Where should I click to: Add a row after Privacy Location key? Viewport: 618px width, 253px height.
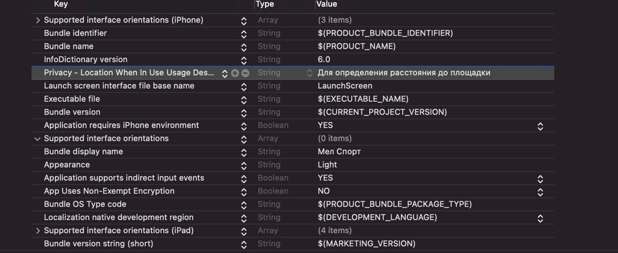pos(235,73)
